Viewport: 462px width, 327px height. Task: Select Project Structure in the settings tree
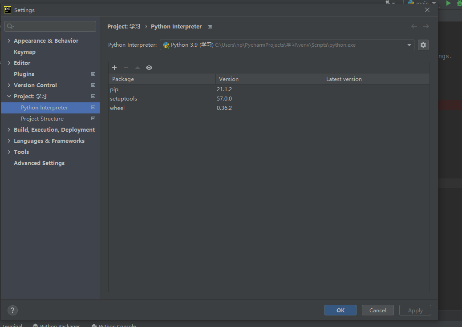[x=42, y=119]
